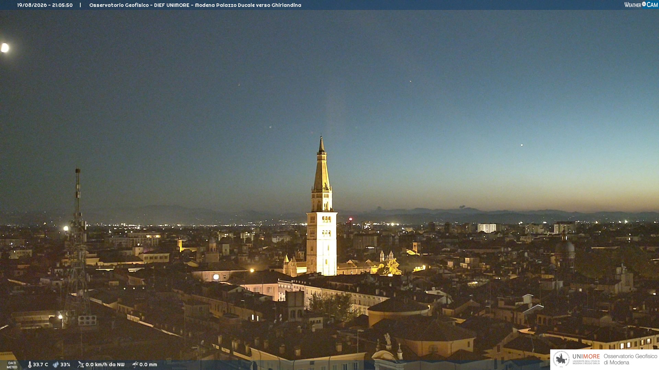The width and height of the screenshot is (659, 370).
Task: Click Osservatorio Geofisico di Modena text
Action: 630,359
